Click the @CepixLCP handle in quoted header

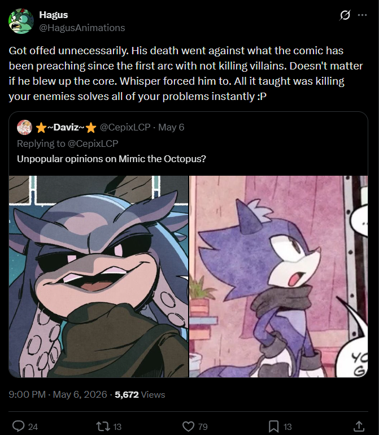pos(125,127)
